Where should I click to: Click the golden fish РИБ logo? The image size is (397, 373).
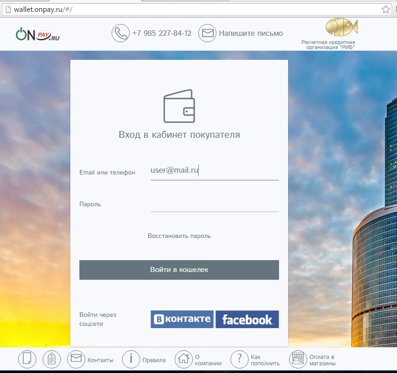click(341, 28)
